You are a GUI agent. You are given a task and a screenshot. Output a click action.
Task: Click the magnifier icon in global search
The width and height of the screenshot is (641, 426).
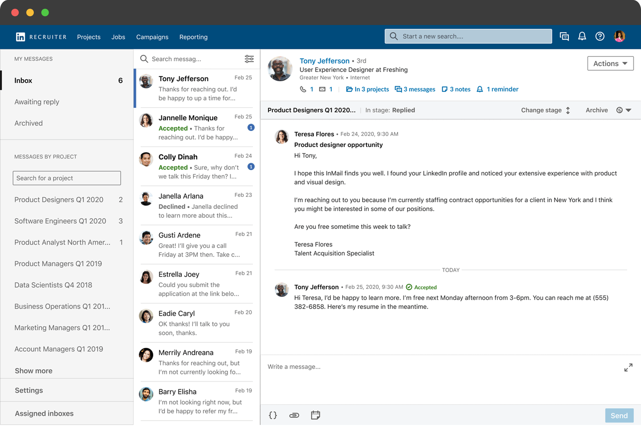click(x=394, y=36)
